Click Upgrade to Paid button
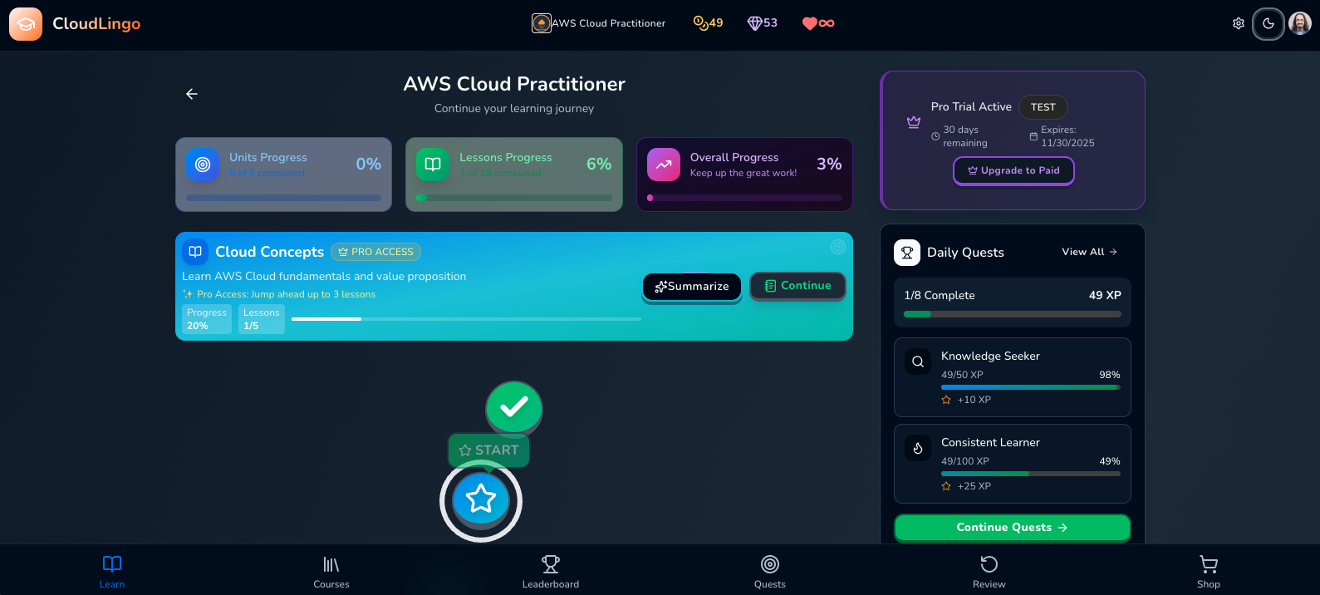The image size is (1320, 595). [x=1013, y=170]
